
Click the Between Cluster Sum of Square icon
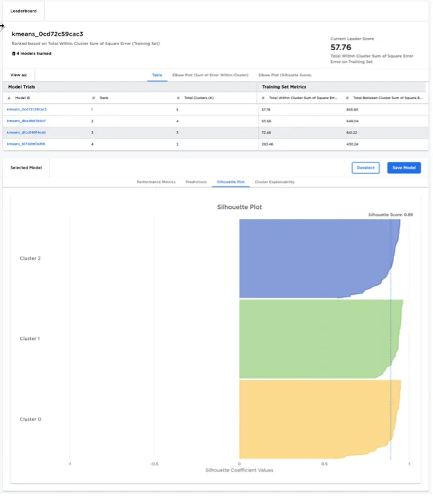[x=348, y=98]
